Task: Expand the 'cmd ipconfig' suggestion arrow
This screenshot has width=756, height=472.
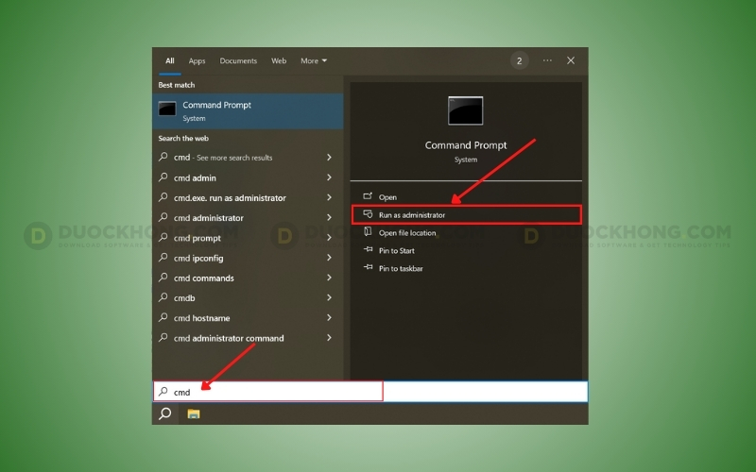Action: [x=329, y=258]
